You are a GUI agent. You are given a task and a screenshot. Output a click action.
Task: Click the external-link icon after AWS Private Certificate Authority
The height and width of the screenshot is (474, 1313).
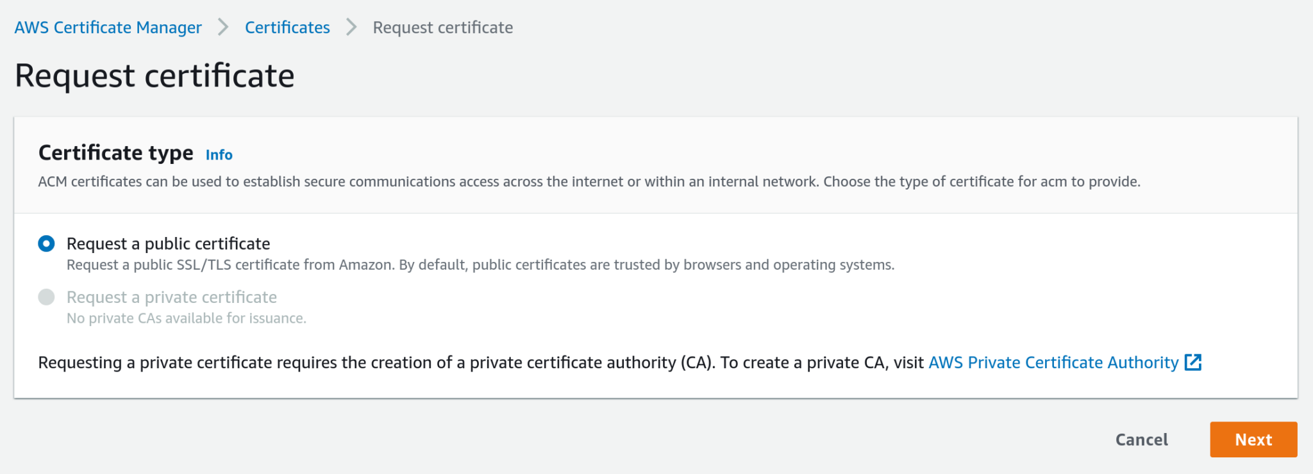1194,363
